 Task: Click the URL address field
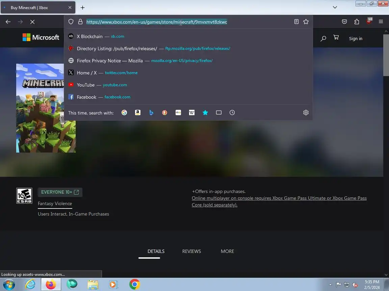tap(188, 22)
